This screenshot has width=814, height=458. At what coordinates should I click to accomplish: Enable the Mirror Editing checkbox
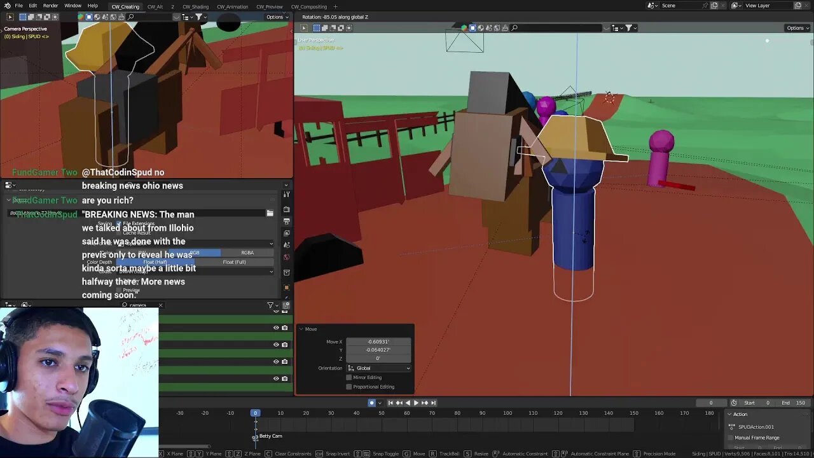[x=348, y=377]
